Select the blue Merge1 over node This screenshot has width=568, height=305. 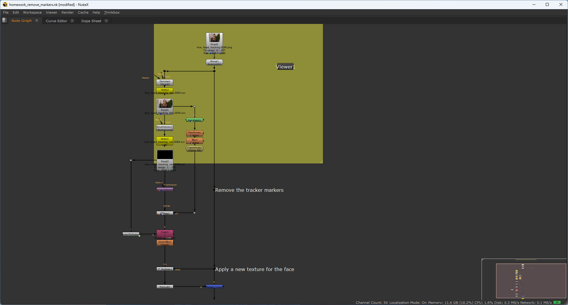click(214, 287)
